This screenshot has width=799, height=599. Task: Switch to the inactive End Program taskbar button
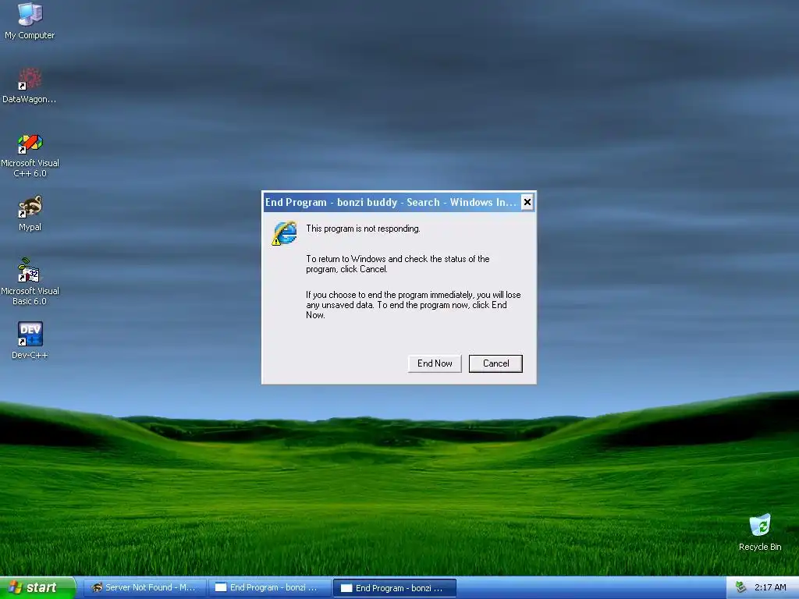270,587
